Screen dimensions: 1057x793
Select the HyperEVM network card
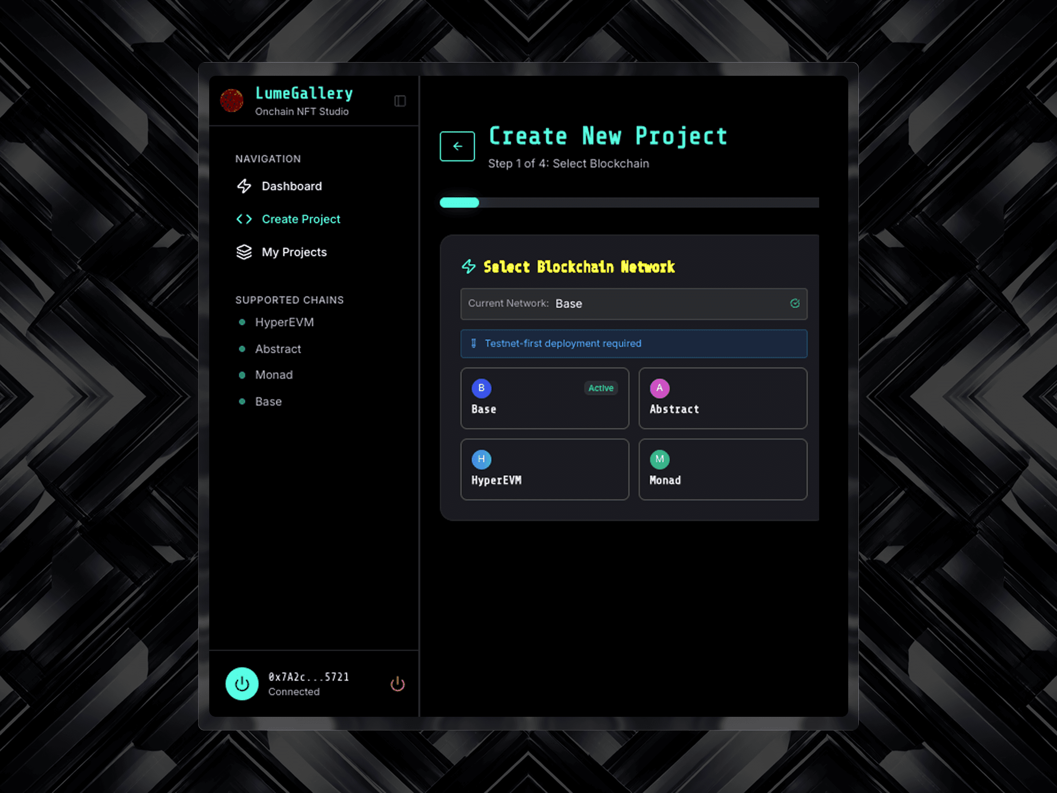click(544, 469)
